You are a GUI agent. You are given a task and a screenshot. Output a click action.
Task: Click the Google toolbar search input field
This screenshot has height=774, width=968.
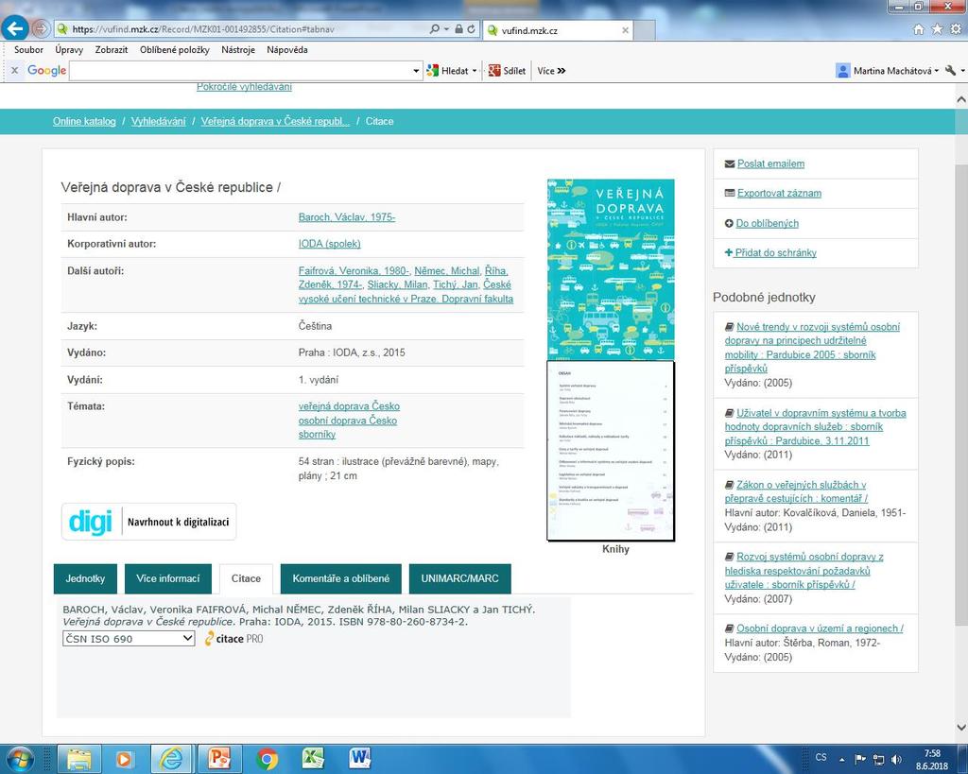tap(241, 70)
